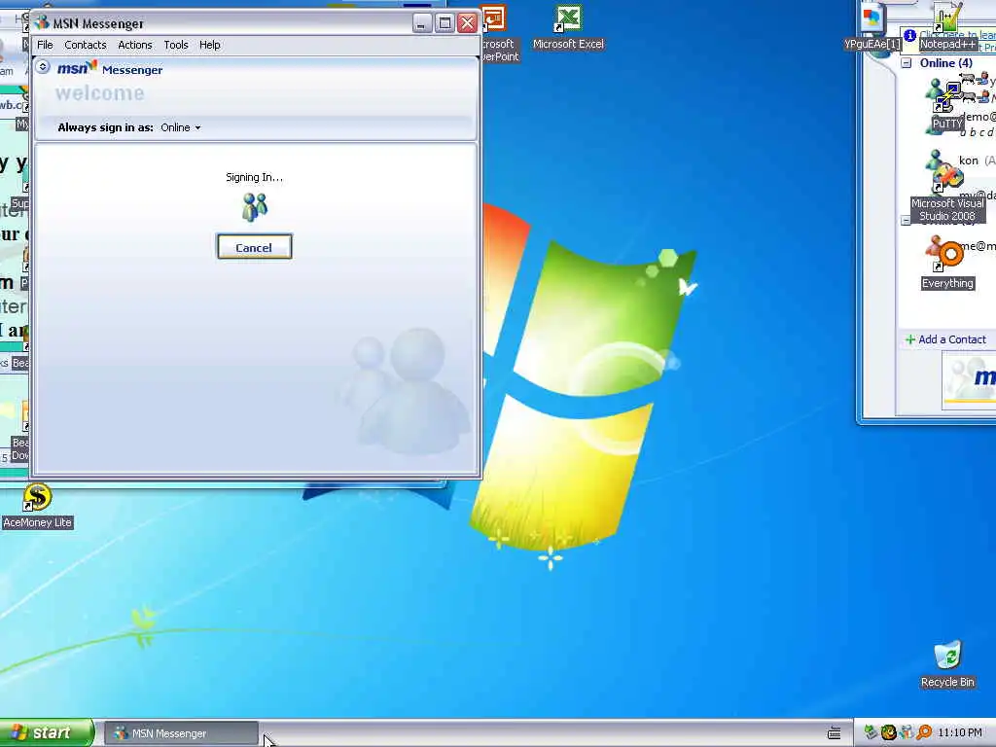Maximize the MSN Messenger window
Screen dimensions: 996x747
click(445, 23)
